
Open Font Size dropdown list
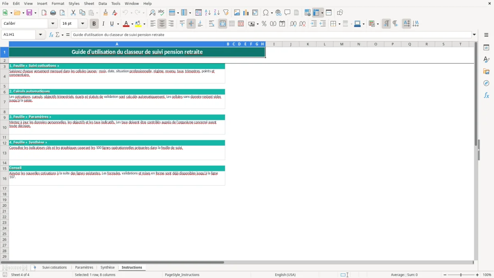[x=82, y=24]
